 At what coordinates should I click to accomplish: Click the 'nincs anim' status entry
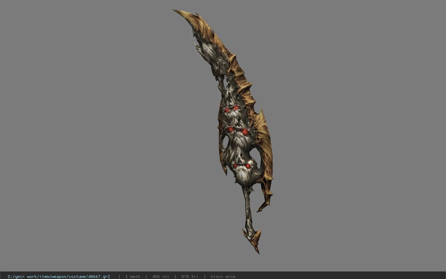[223, 277]
